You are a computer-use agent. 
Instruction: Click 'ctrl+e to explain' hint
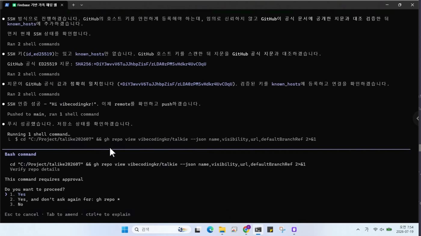[108, 214]
